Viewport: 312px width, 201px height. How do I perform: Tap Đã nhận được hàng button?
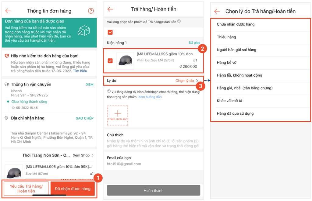point(73,189)
